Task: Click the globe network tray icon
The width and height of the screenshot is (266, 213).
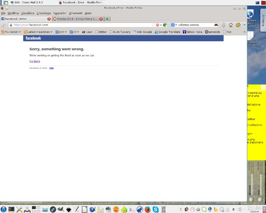Action: pyautogui.click(x=210, y=209)
